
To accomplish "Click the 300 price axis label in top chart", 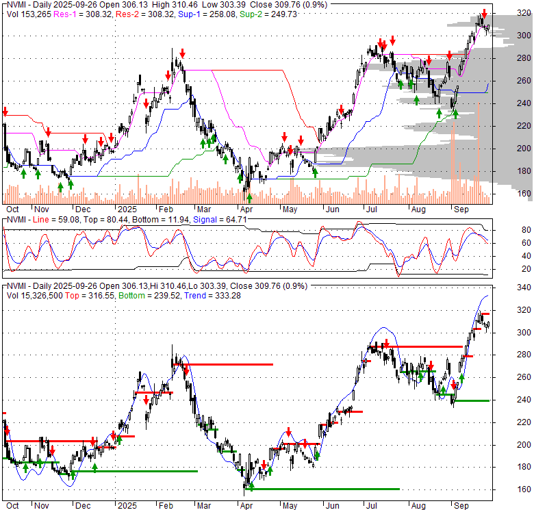I will 524,36.
